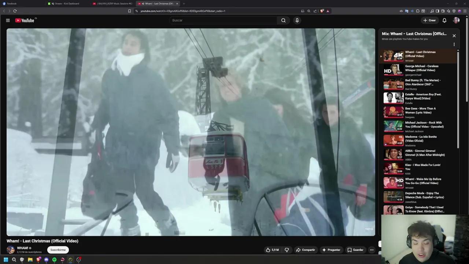The height and width of the screenshot is (264, 469).
Task: Click the search magnifier button
Action: click(x=283, y=21)
